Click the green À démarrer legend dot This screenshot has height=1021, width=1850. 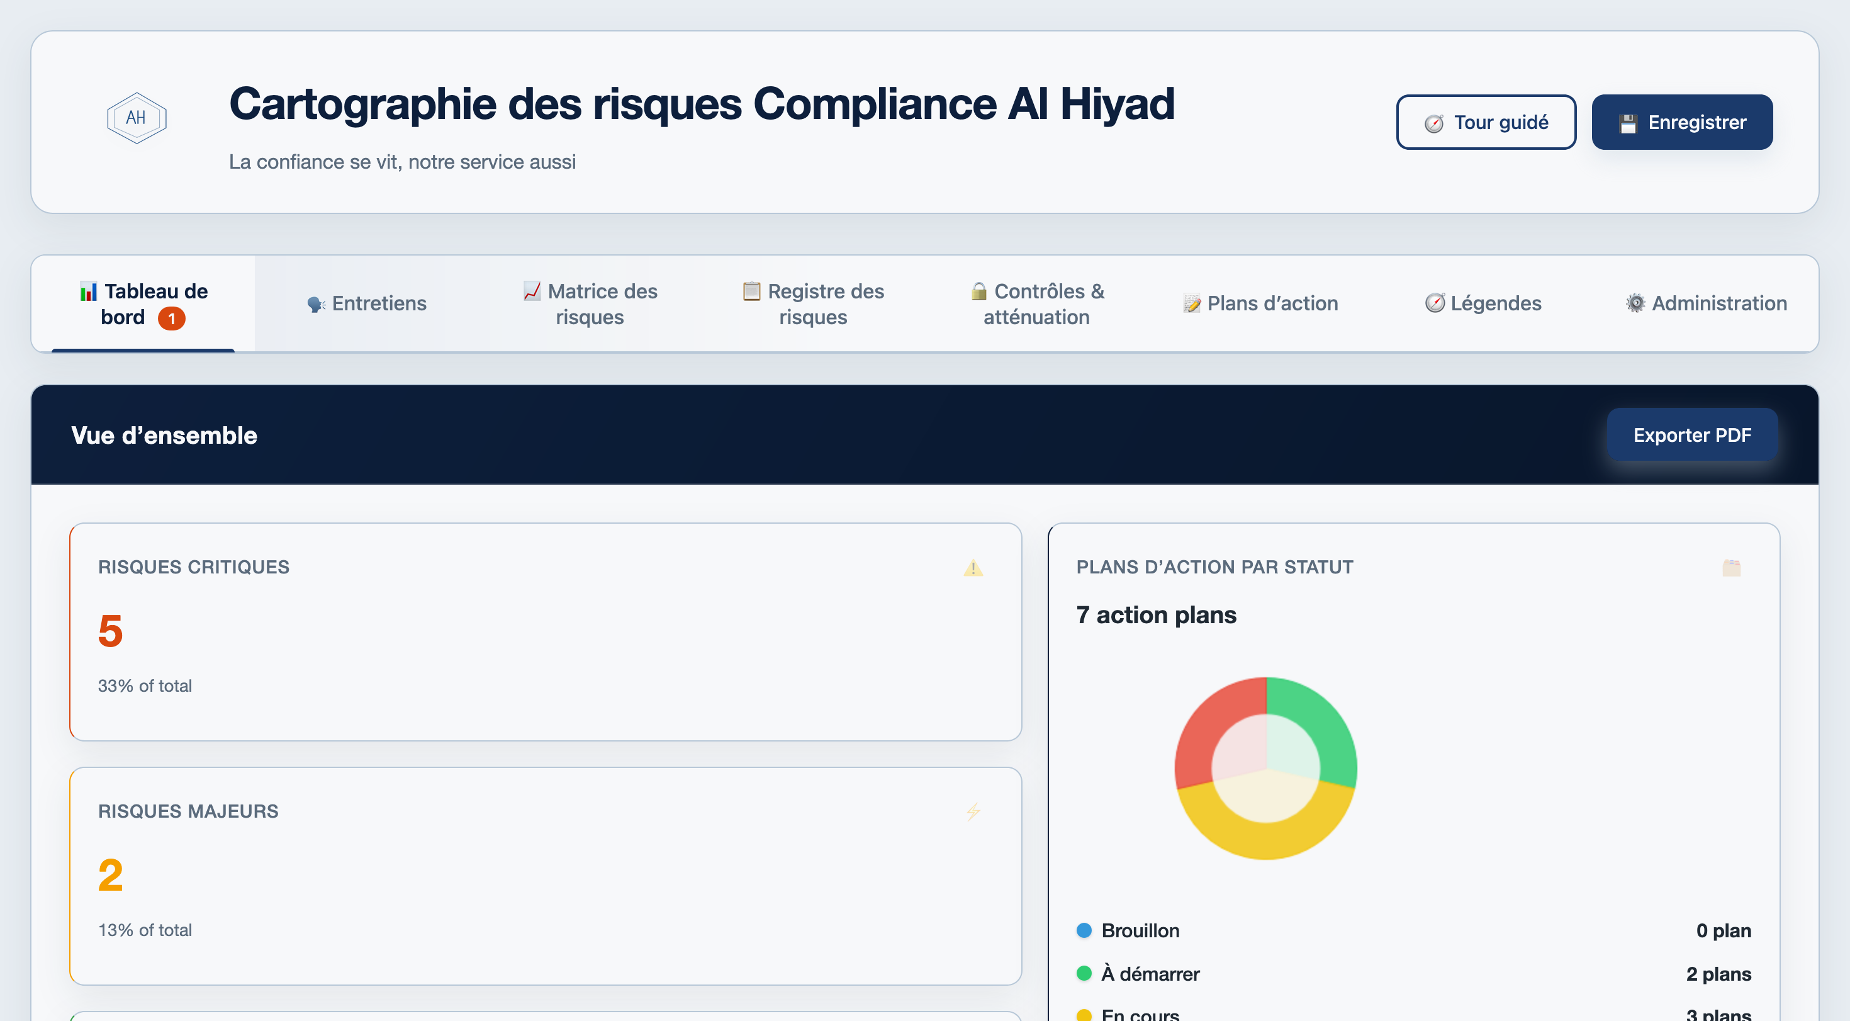tap(1084, 974)
